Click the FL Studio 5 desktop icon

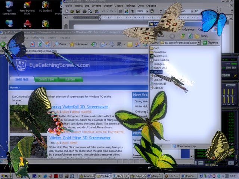pyautogui.click(x=46, y=7)
